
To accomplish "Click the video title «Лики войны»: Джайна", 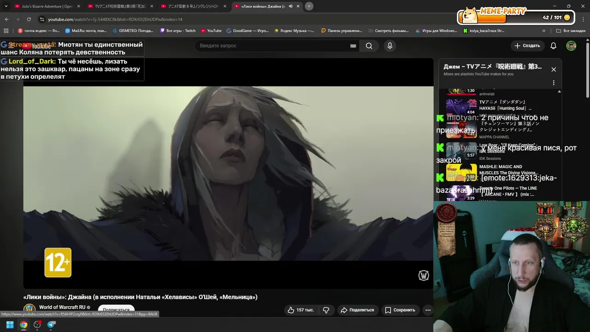I will tap(140, 297).
